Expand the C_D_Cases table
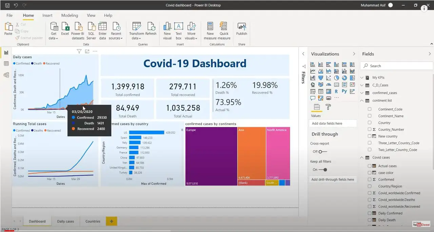 [362, 85]
